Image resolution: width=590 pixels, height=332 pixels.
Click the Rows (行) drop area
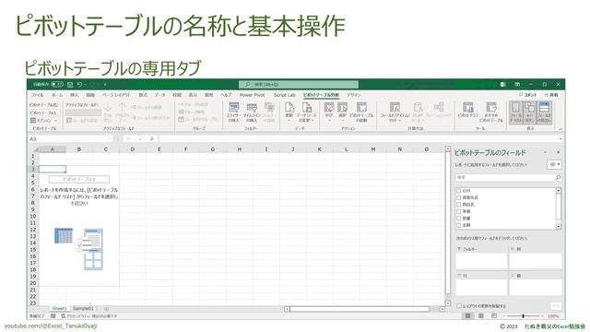point(481,288)
